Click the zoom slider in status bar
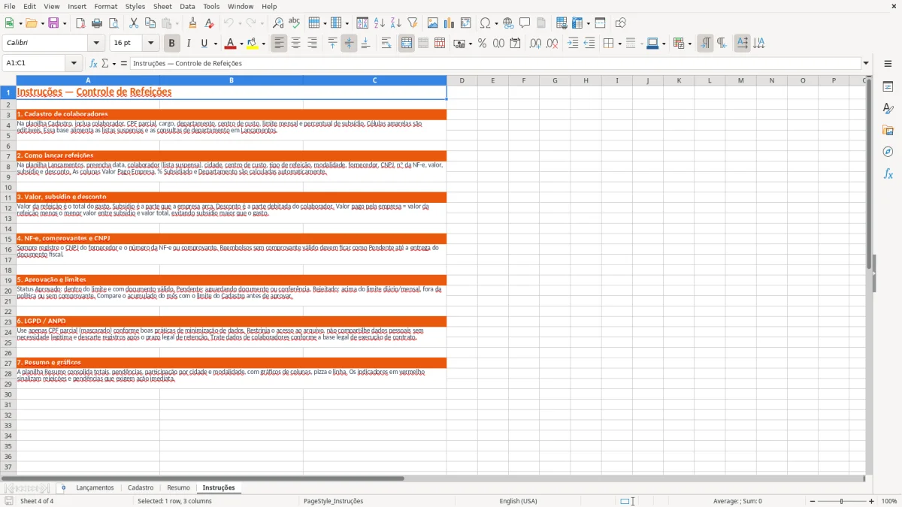902x507 pixels. coord(842,501)
